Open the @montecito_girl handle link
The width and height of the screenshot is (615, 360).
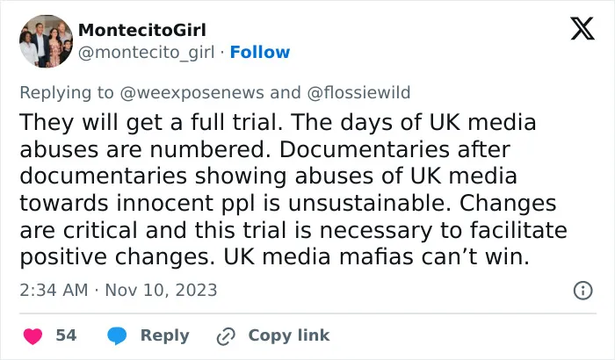pyautogui.click(x=147, y=53)
